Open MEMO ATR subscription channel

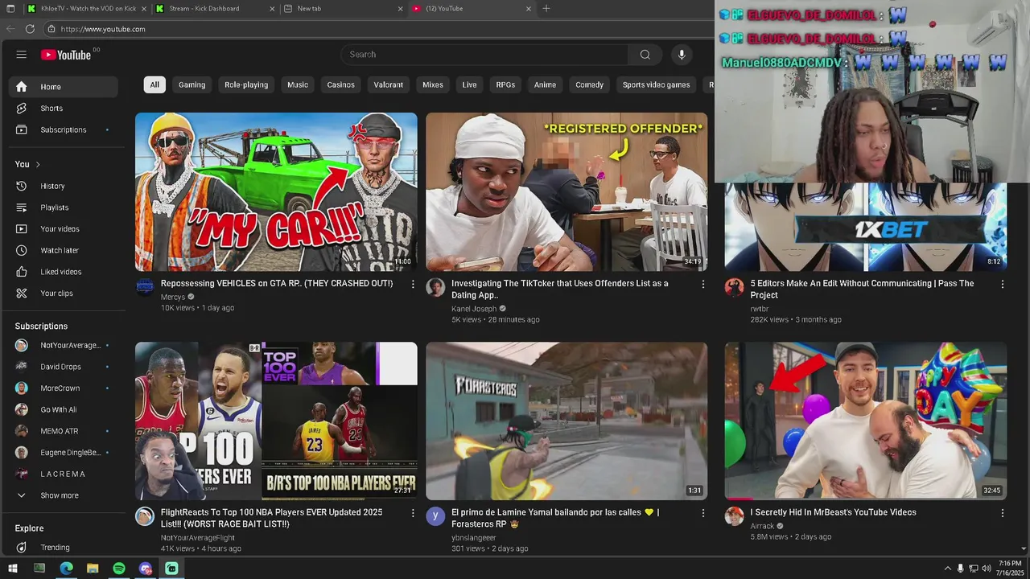click(x=64, y=431)
